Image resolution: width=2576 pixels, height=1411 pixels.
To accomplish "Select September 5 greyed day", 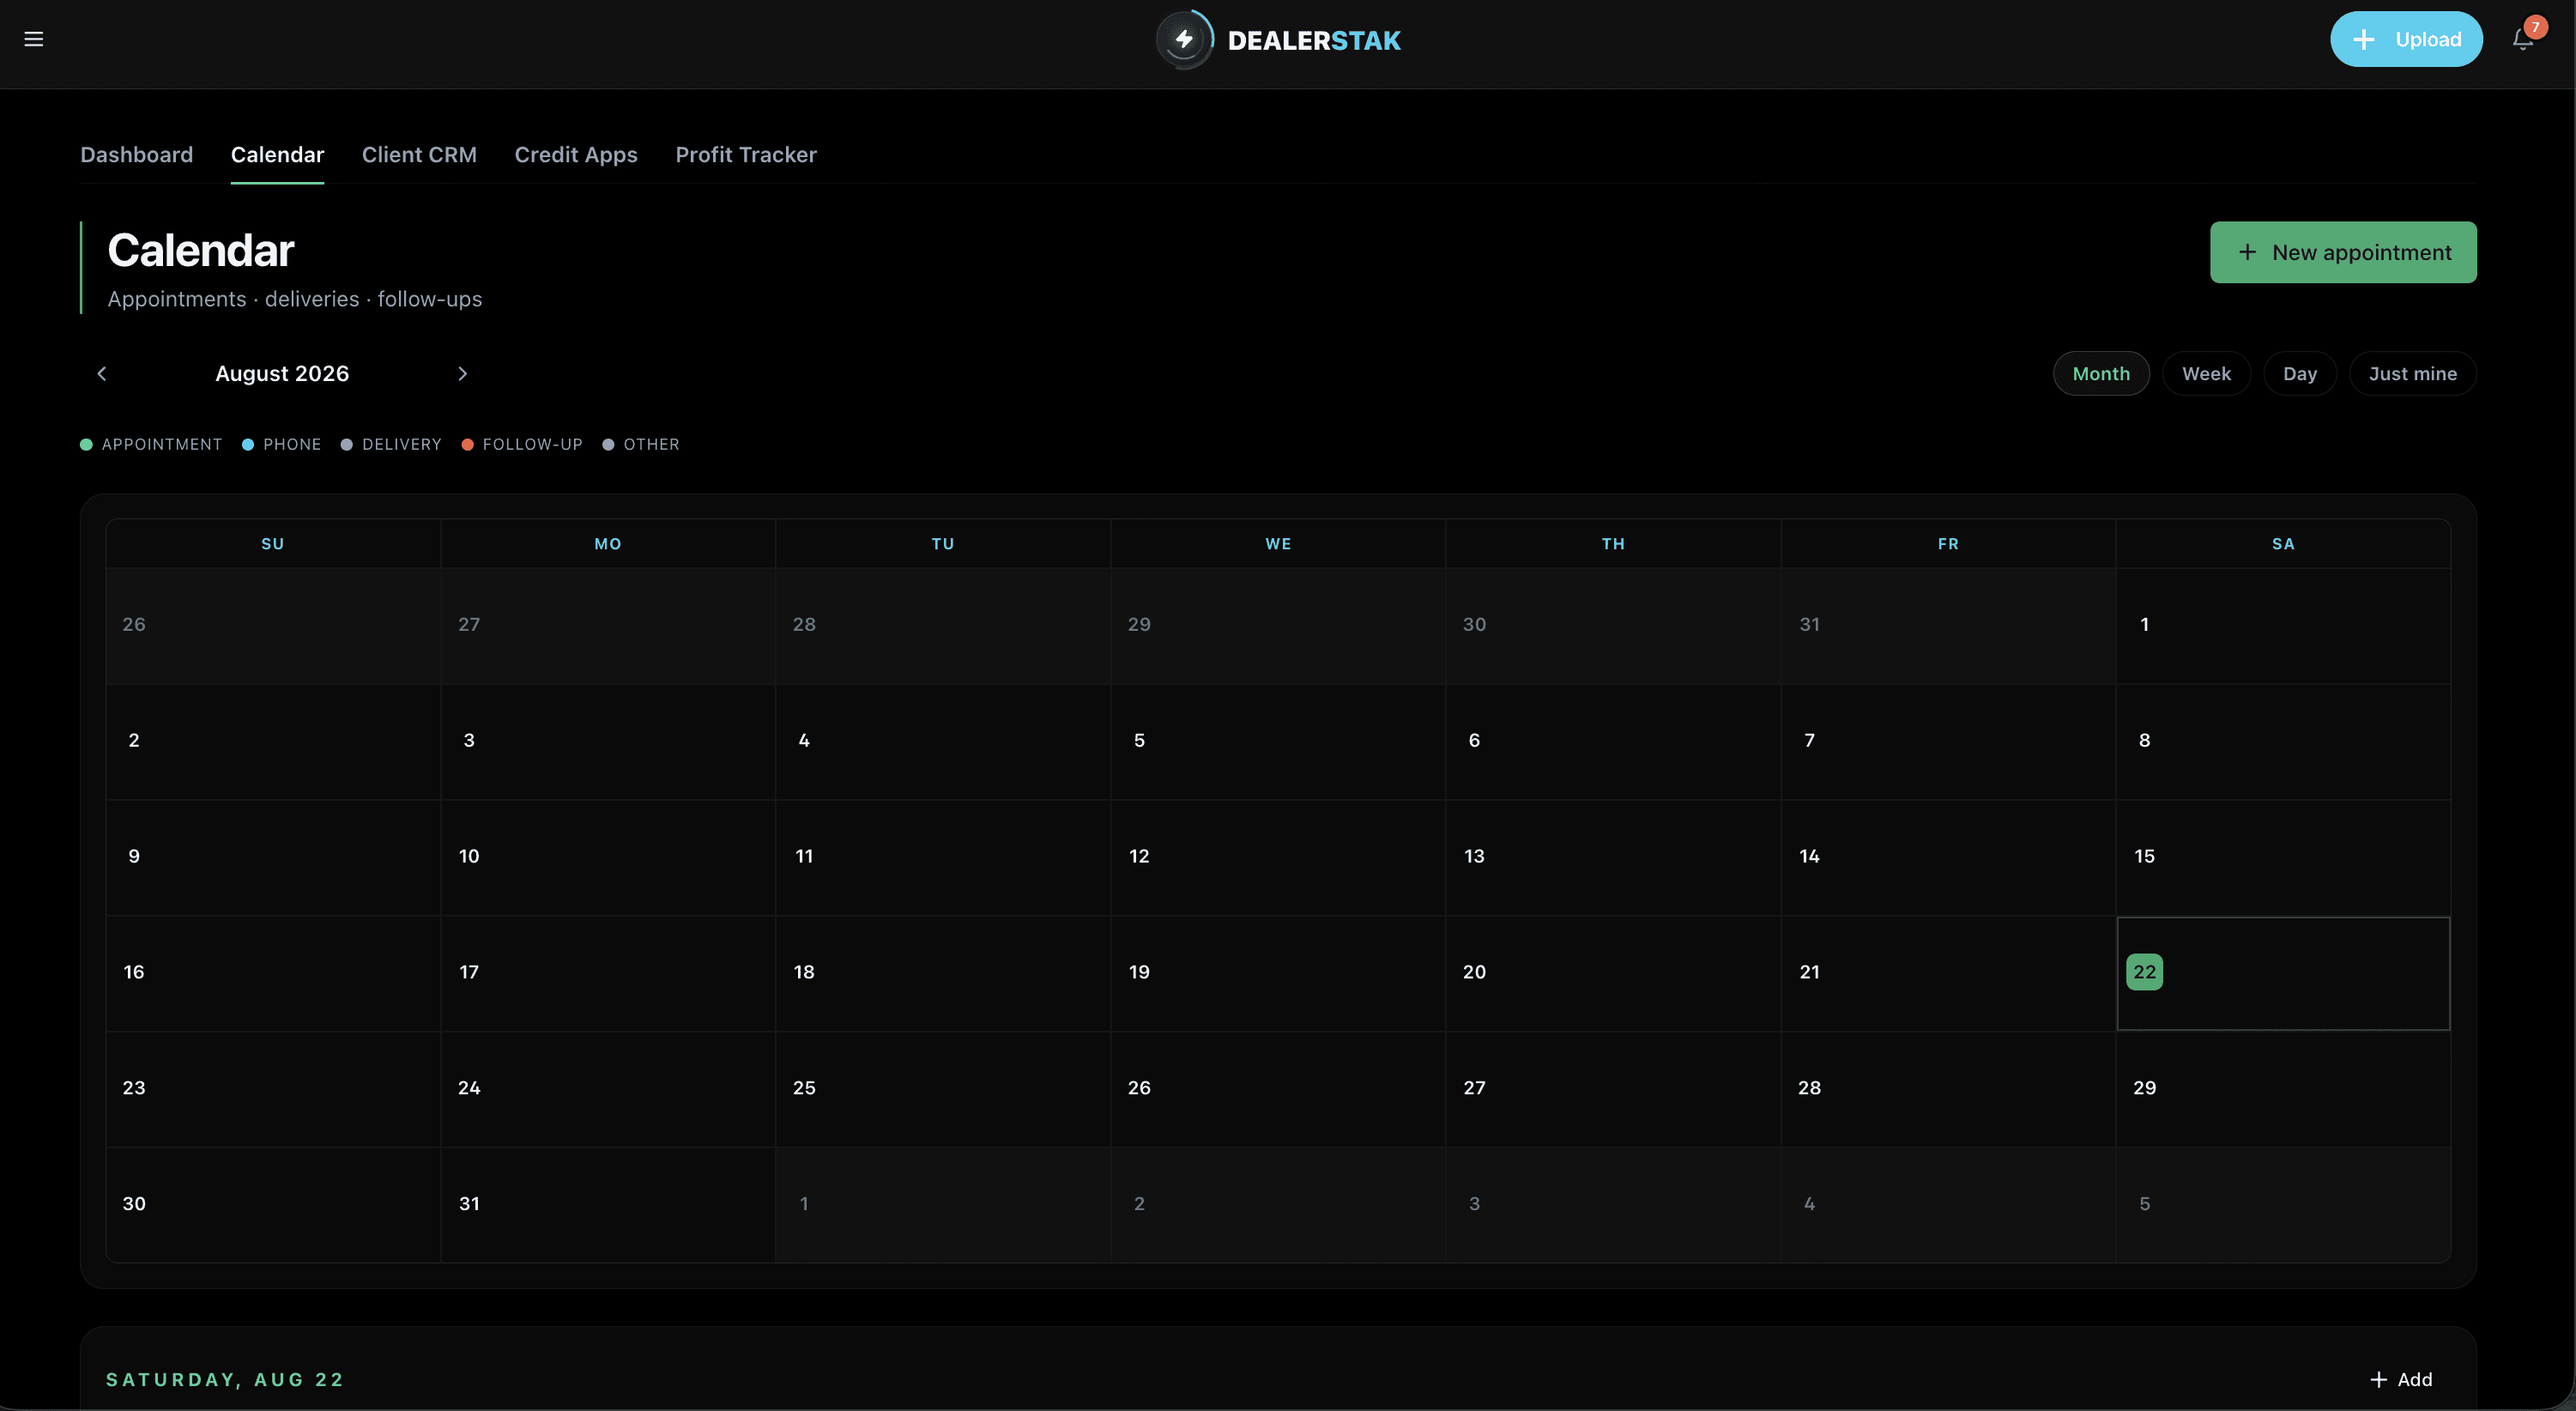I will (x=2283, y=1205).
